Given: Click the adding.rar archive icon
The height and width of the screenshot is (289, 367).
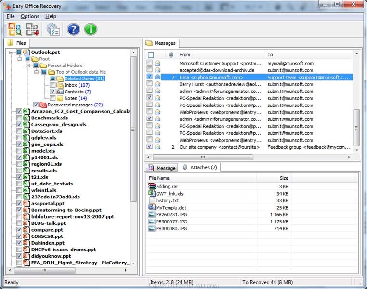Looking at the screenshot, I should point(152,186).
